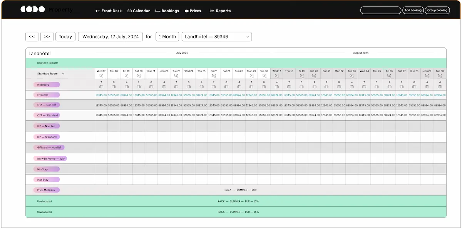Click the CODO logo in the header
This screenshot has height=229, width=462.
click(x=33, y=10)
